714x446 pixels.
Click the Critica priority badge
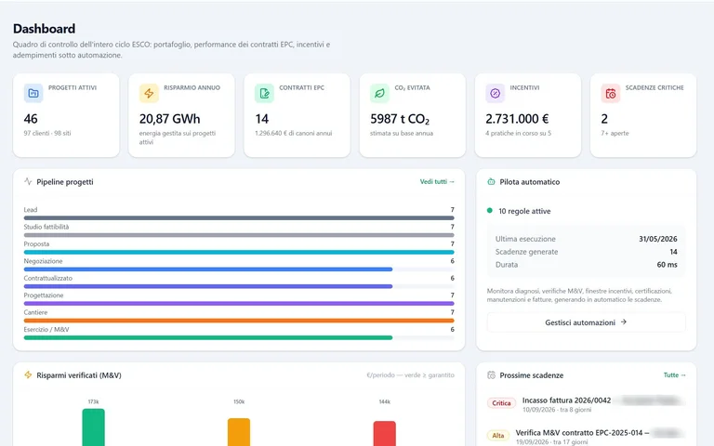pyautogui.click(x=501, y=403)
